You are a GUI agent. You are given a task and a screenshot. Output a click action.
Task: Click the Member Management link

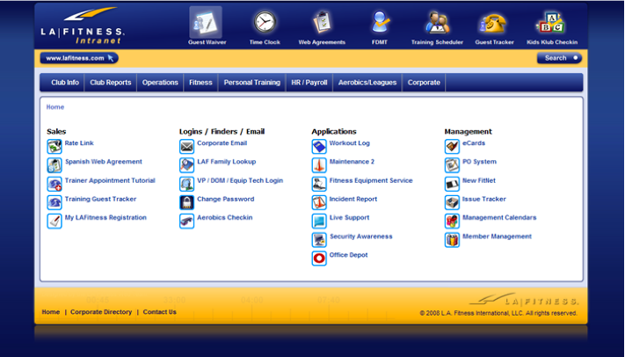pos(497,237)
